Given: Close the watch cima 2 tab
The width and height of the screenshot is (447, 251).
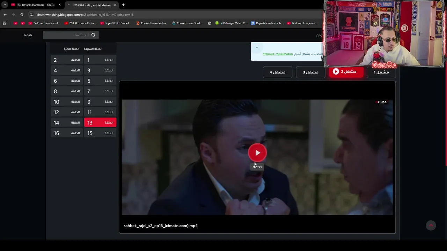Looking at the screenshot, I should (115, 5).
